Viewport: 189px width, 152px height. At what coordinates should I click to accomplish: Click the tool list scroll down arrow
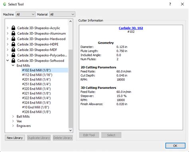click(x=71, y=130)
